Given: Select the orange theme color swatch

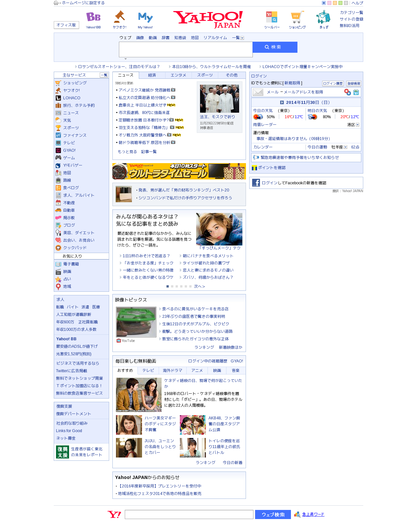Looking at the screenshot, I should [335, 3].
